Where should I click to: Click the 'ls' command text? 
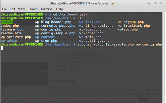pyautogui.click(x=79, y=18)
